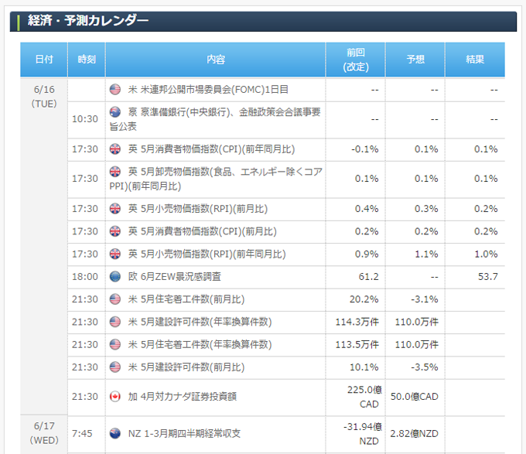Click the UK flag beside 5月消費者物価指数(CPI)(前年同月比)
Viewport: 526px width, 454px height.
pos(116,148)
